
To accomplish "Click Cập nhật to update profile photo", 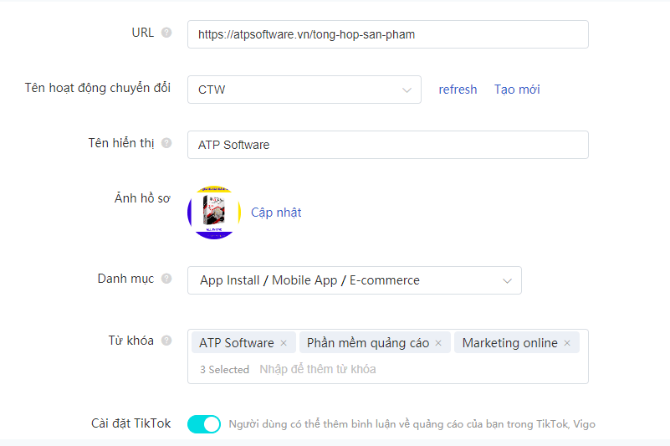I will coord(276,213).
